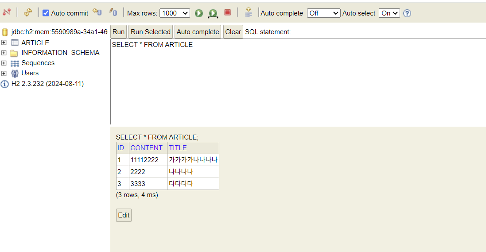
Task: Click the INFORMATION_SCHEMA folder icon
Action: [x=14, y=53]
